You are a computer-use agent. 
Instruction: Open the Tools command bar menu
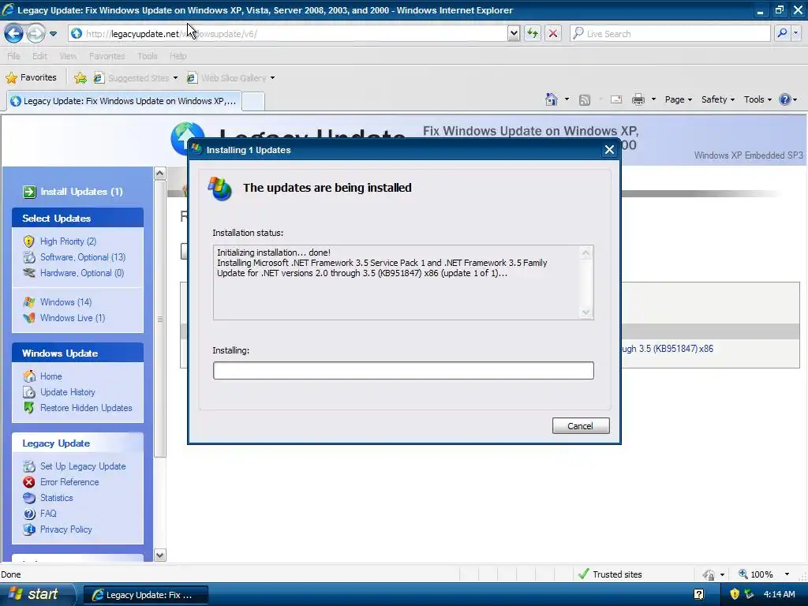pyautogui.click(x=757, y=99)
